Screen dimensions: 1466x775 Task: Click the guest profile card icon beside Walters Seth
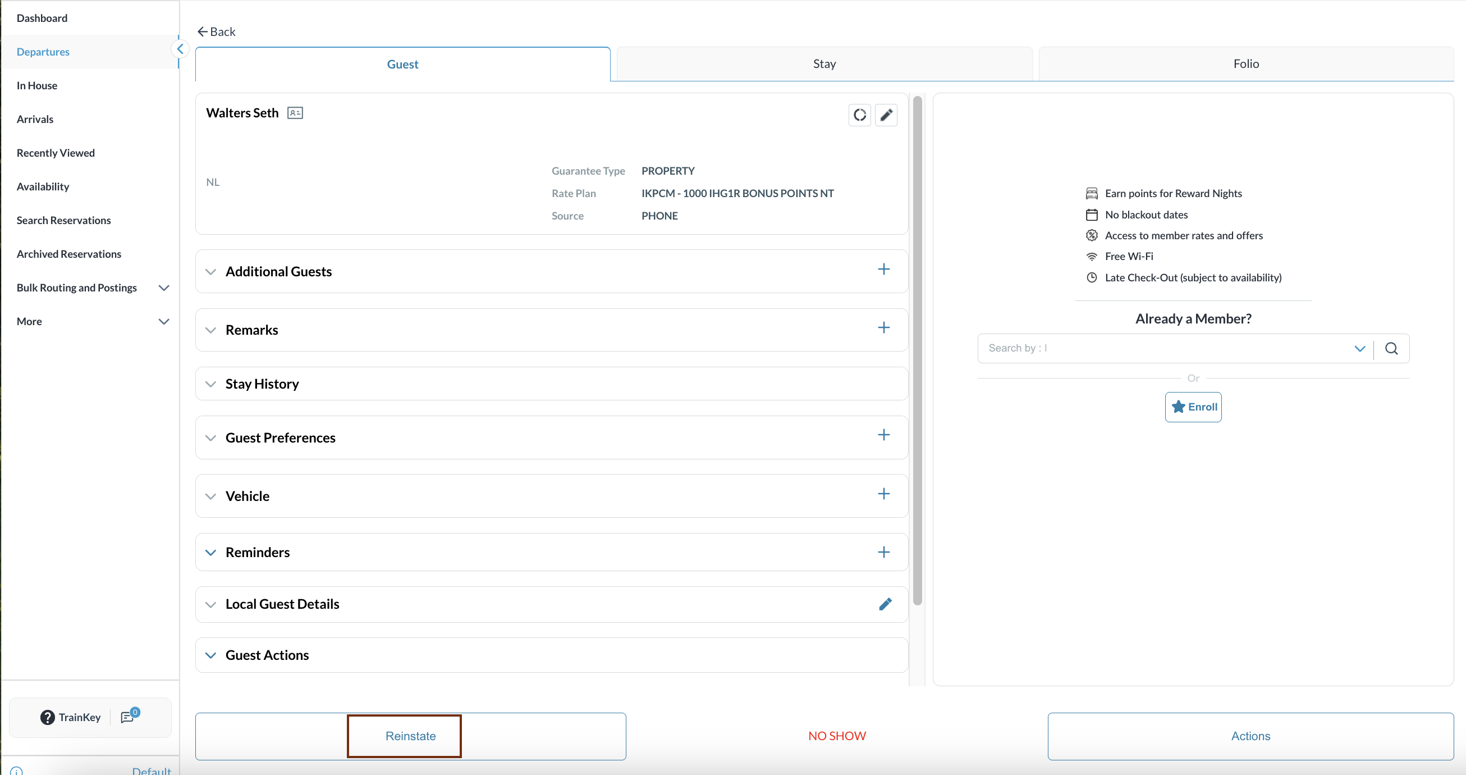click(x=295, y=113)
